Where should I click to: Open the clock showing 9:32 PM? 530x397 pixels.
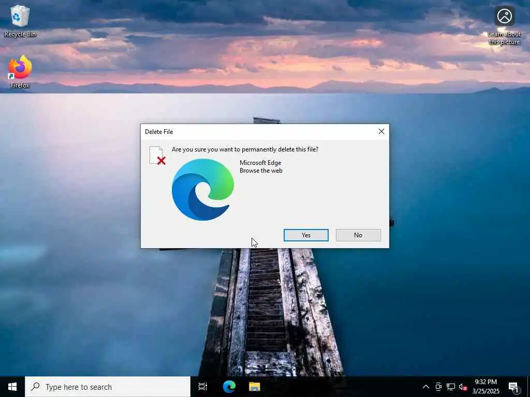point(485,387)
